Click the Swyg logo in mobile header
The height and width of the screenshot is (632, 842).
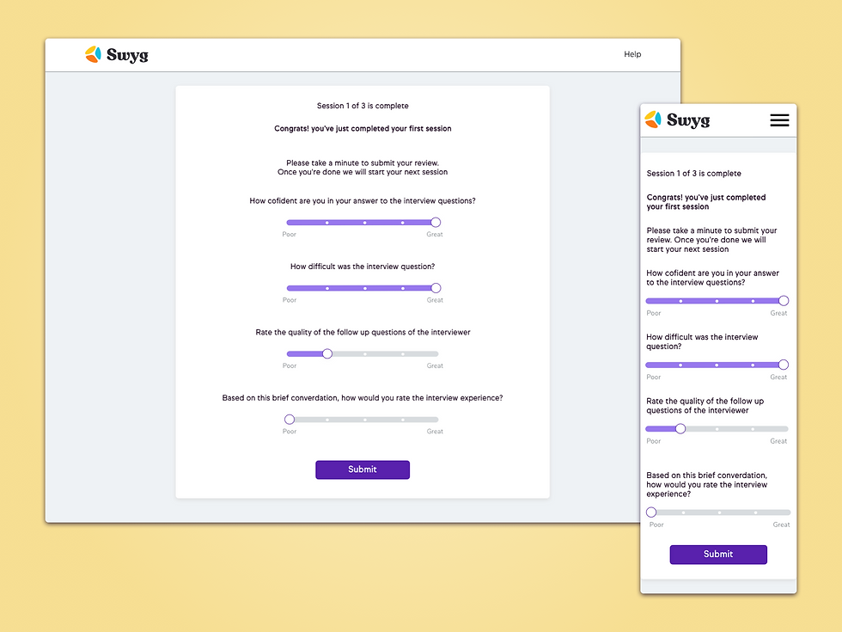pos(677,120)
